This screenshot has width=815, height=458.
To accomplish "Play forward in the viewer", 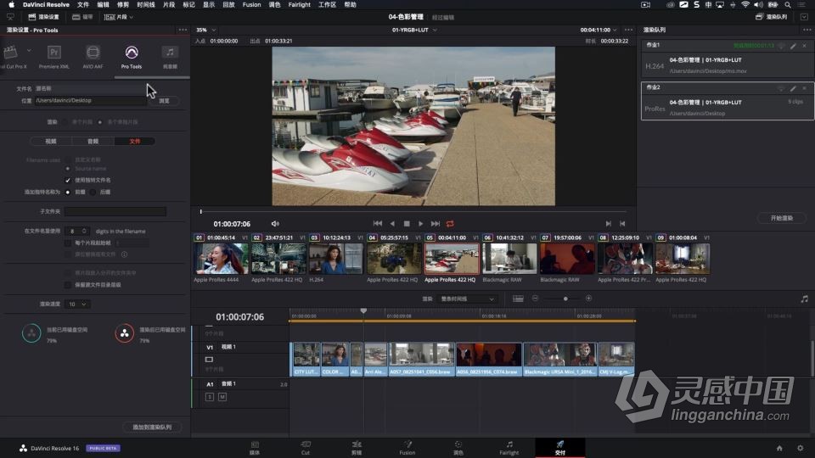I will [420, 224].
